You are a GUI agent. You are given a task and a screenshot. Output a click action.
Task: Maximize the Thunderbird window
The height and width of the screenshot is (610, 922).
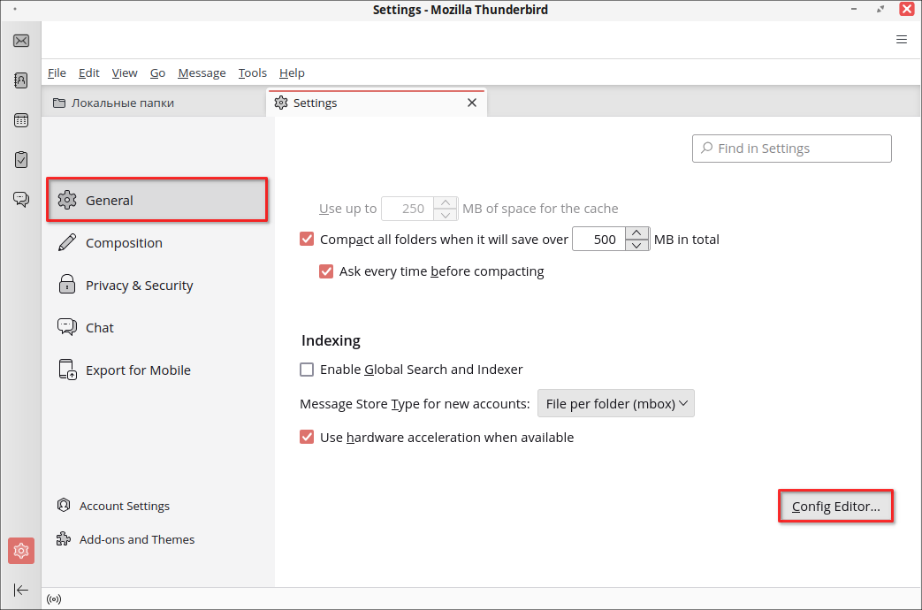pos(880,9)
